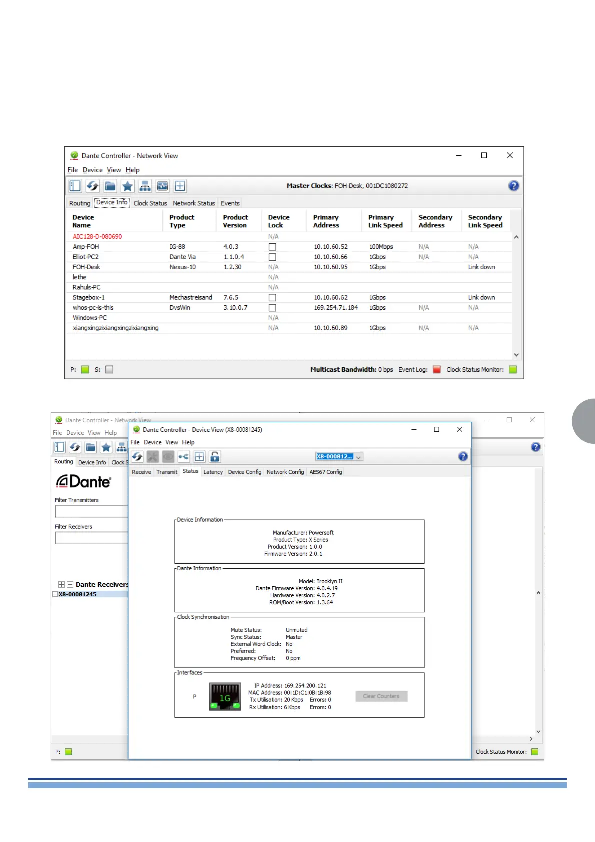Image resolution: width=595 pixels, height=842 pixels.
Task: Click the network device chooser icon in top Network View
Action: [x=145, y=186]
